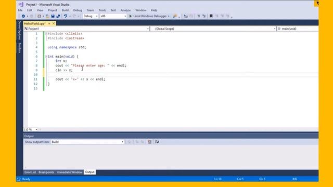Click the INS indicator in status bar
The width and height of the screenshot is (333, 187).
(x=295, y=179)
